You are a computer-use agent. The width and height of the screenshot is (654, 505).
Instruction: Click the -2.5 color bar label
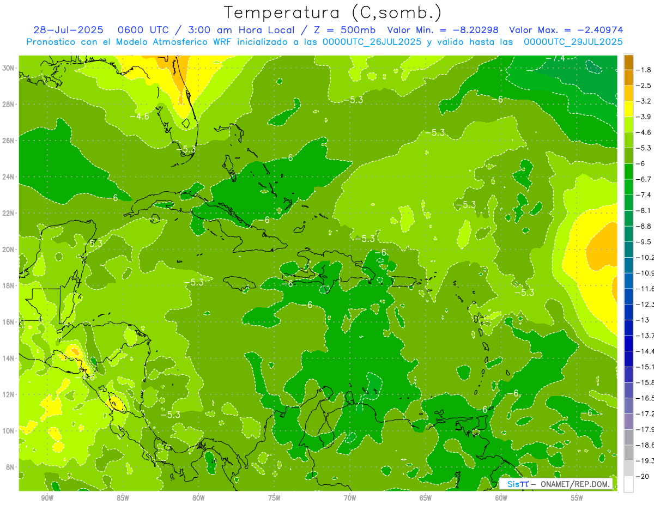[x=644, y=86]
